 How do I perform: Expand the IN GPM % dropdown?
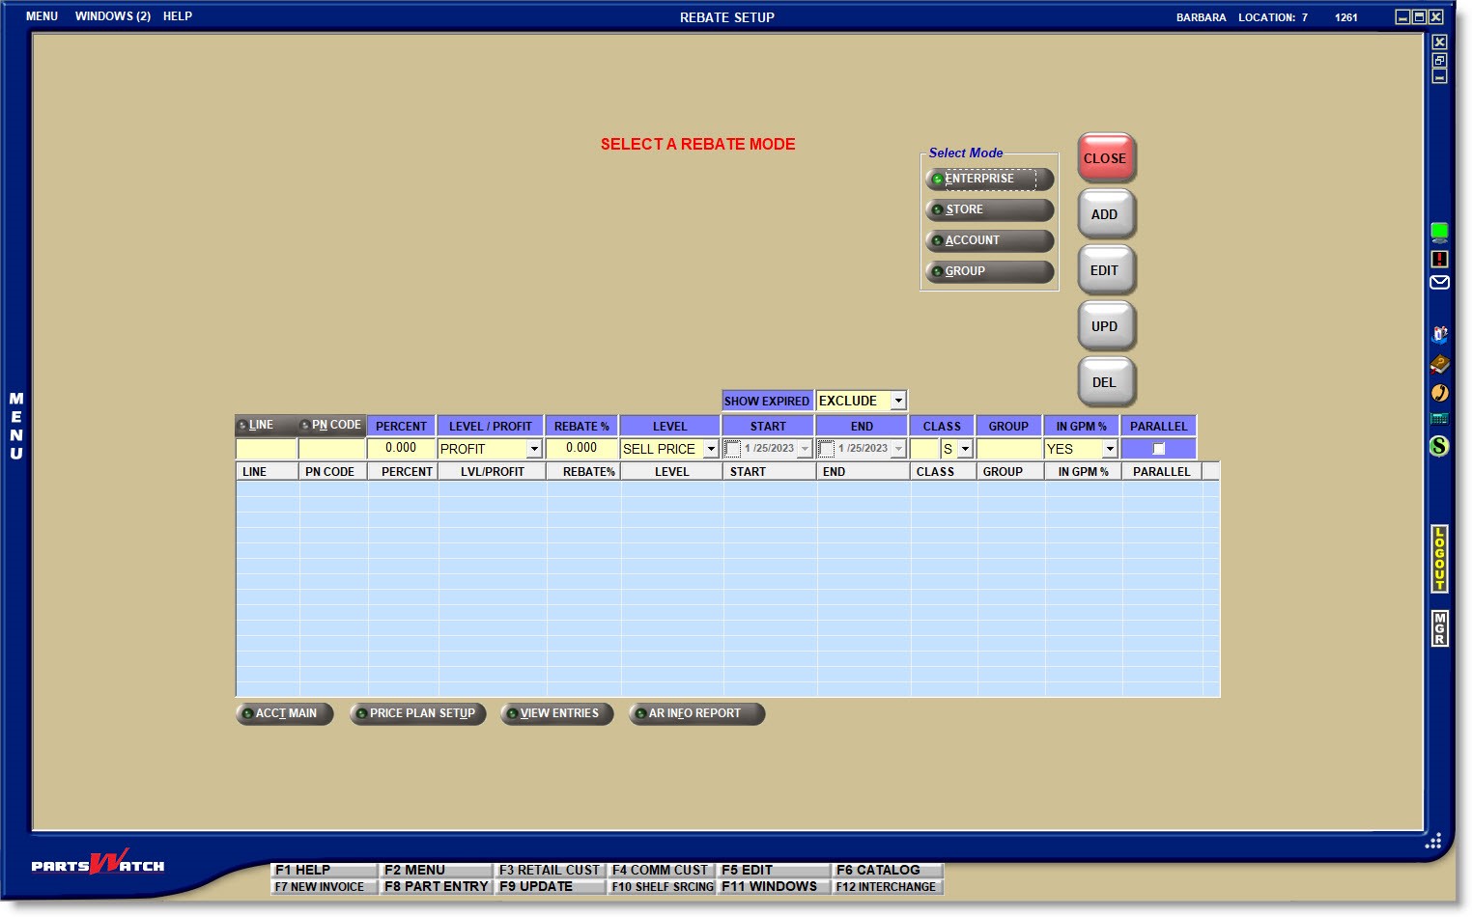1110,450
